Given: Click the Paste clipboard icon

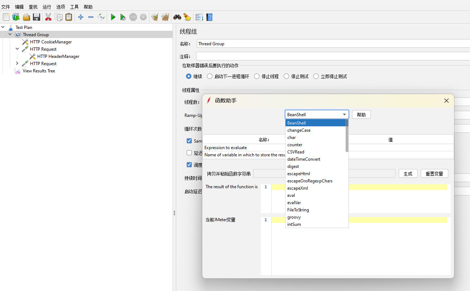Looking at the screenshot, I should click(x=69, y=17).
